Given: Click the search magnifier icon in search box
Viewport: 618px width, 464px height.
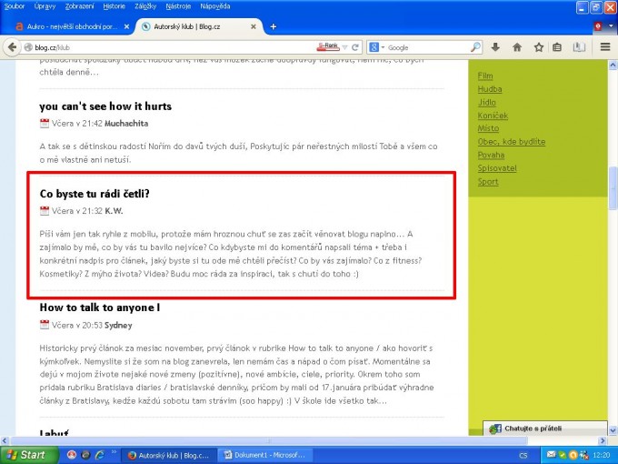Looking at the screenshot, I should (x=476, y=47).
